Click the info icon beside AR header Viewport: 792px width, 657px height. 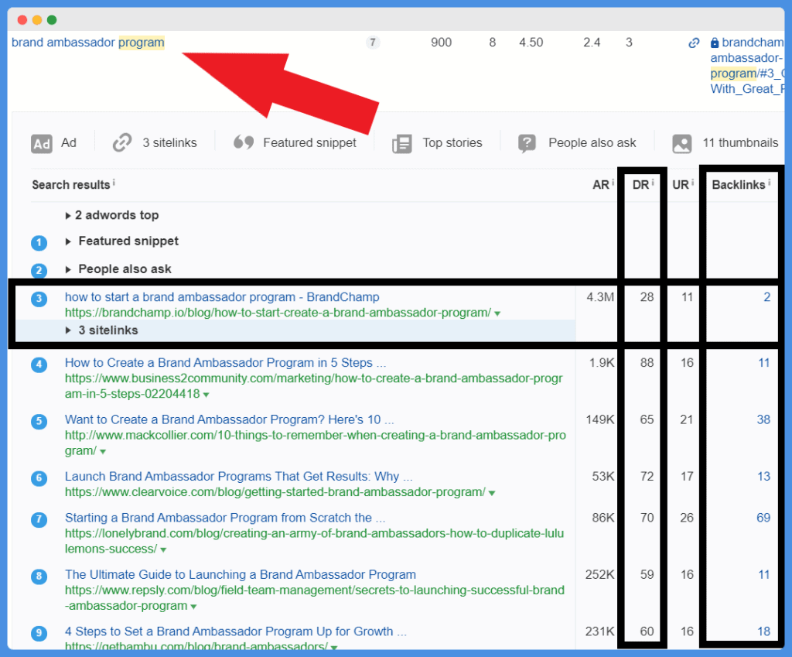(x=613, y=182)
